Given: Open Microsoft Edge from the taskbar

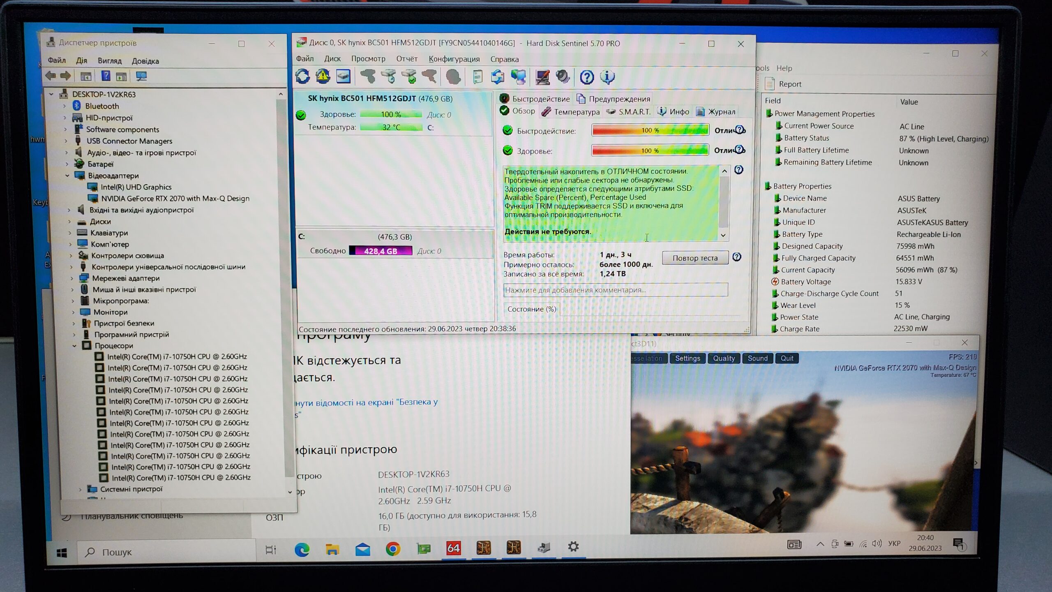Looking at the screenshot, I should point(302,549).
